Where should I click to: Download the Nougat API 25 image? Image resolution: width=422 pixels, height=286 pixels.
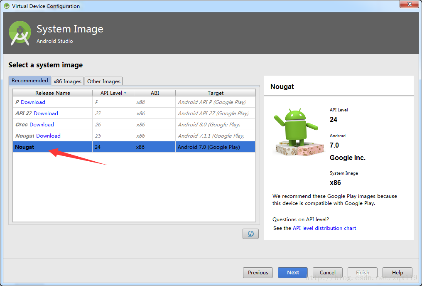pyautogui.click(x=49, y=136)
